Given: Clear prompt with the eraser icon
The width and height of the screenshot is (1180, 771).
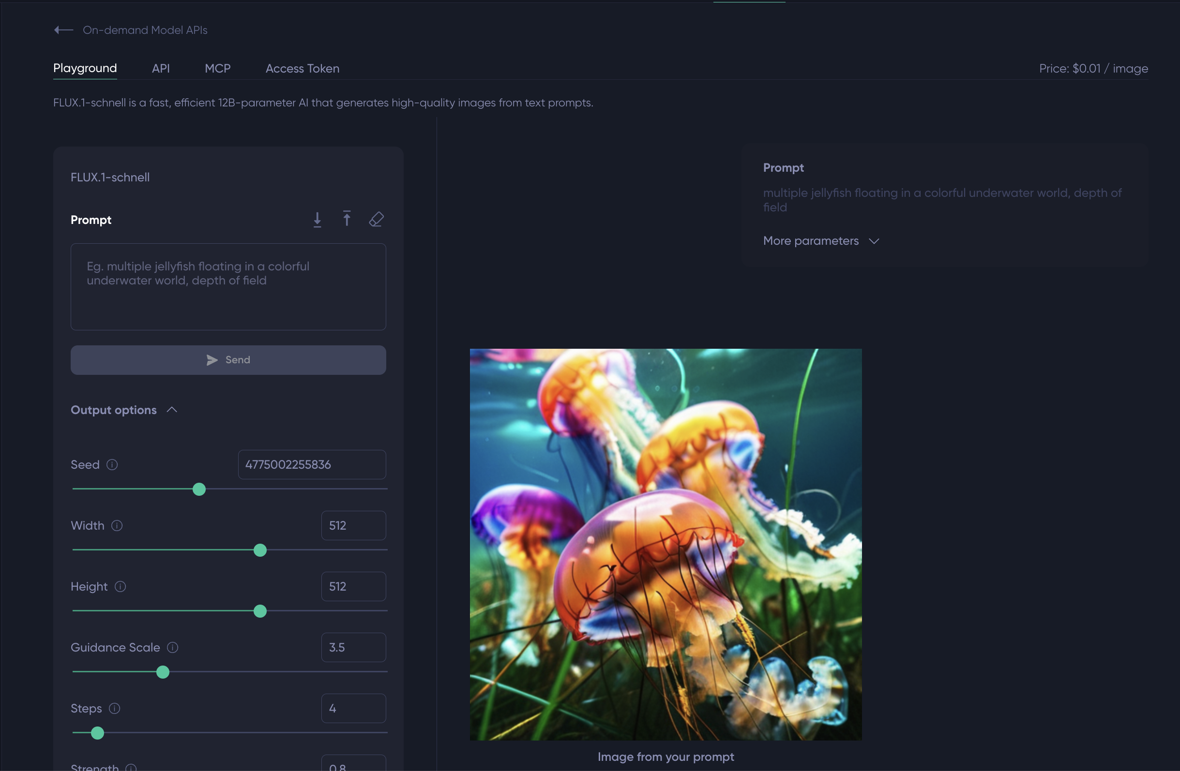Looking at the screenshot, I should 376,219.
